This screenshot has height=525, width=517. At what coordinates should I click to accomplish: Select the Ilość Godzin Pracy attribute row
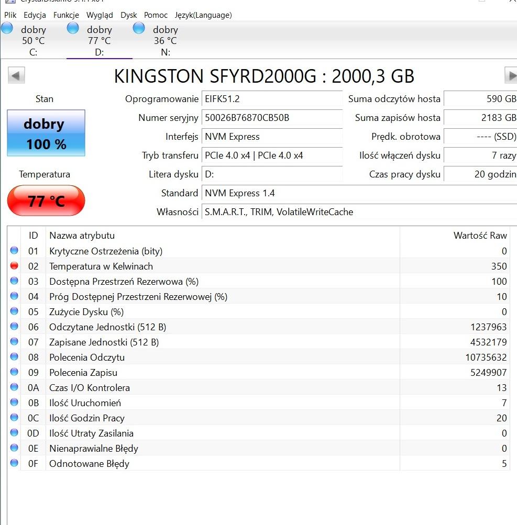(262, 418)
